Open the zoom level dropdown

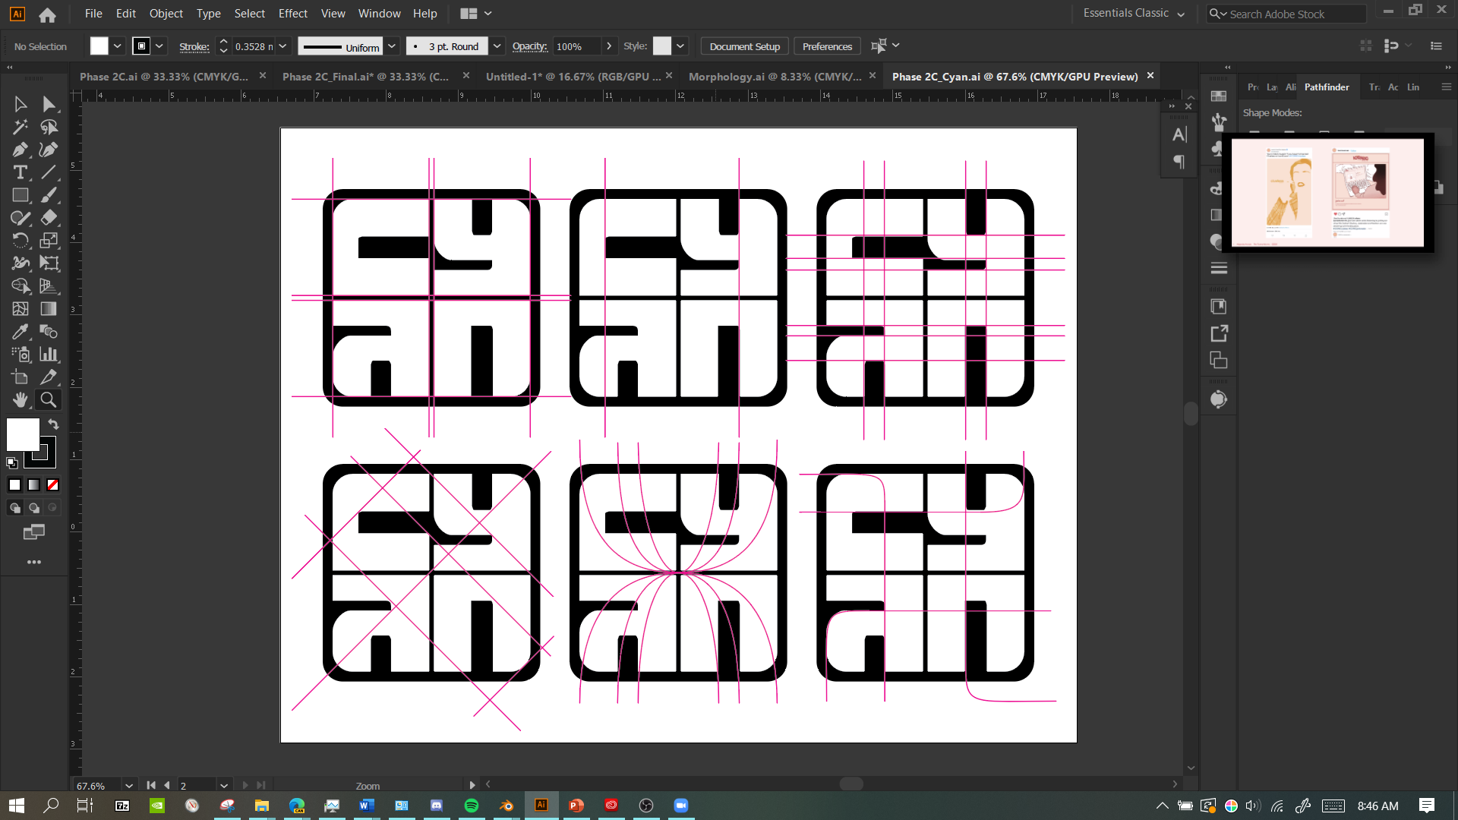129,786
